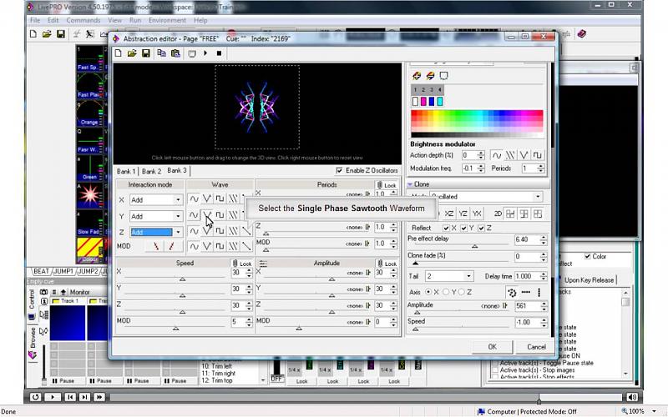Click first red MOD interaction icon
668x417 pixels.
[156, 246]
